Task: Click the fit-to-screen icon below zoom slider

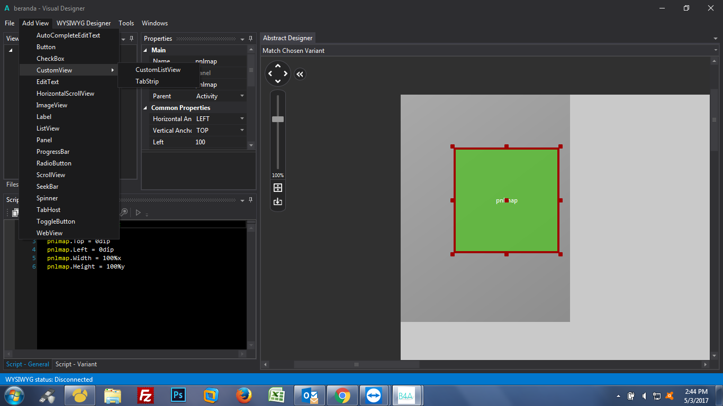Action: click(x=277, y=188)
